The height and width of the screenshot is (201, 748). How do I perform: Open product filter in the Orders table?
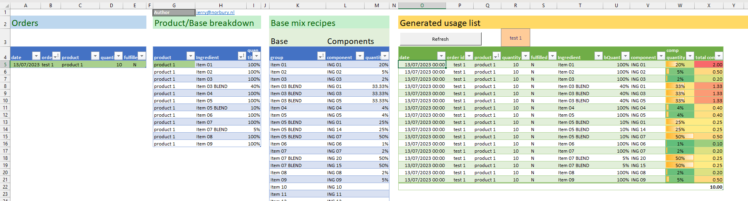point(95,56)
